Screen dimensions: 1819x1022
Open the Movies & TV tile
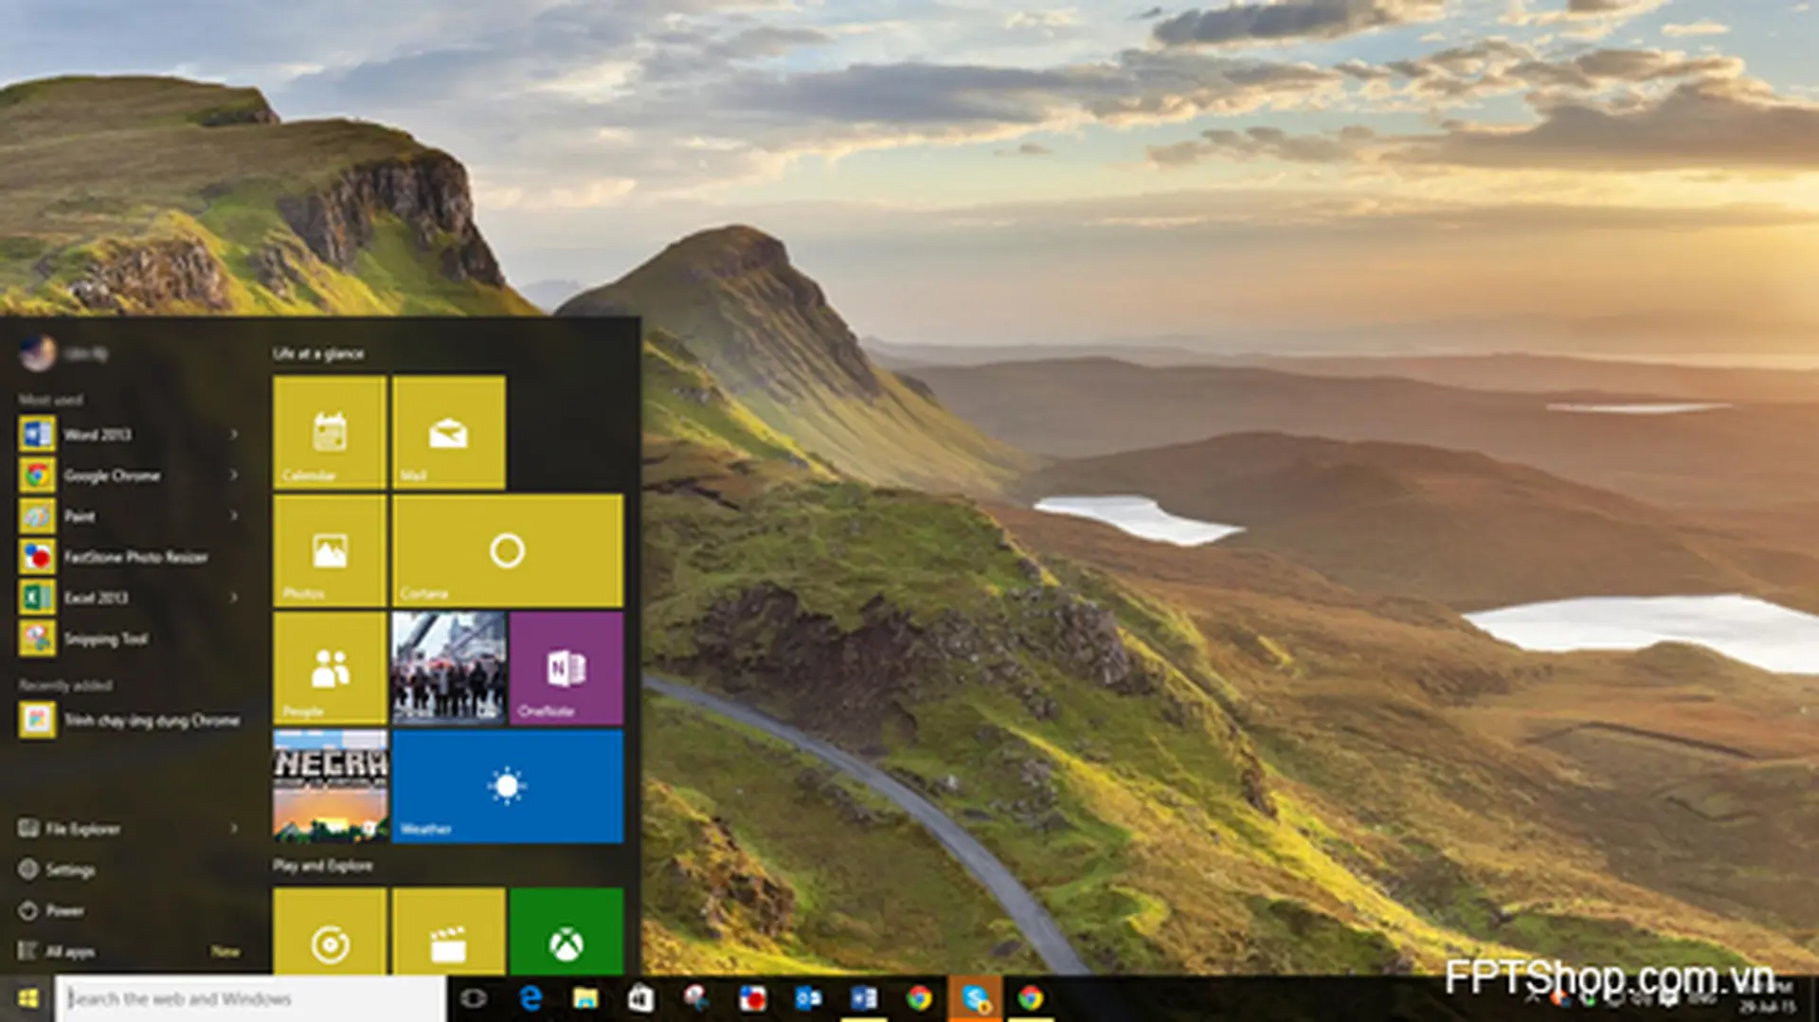pos(448,932)
